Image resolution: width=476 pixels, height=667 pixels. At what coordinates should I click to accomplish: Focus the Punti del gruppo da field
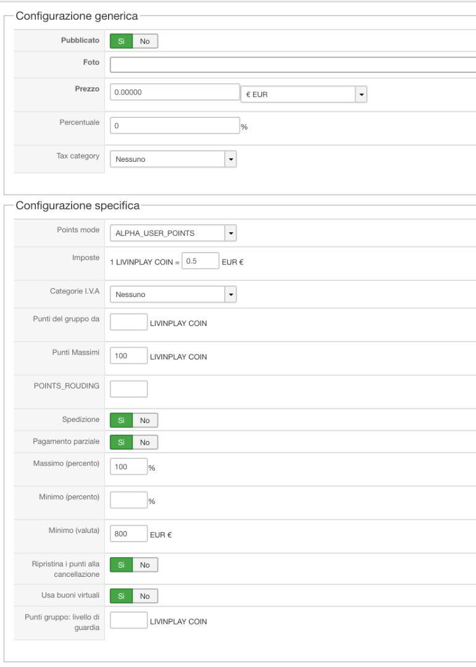[128, 322]
